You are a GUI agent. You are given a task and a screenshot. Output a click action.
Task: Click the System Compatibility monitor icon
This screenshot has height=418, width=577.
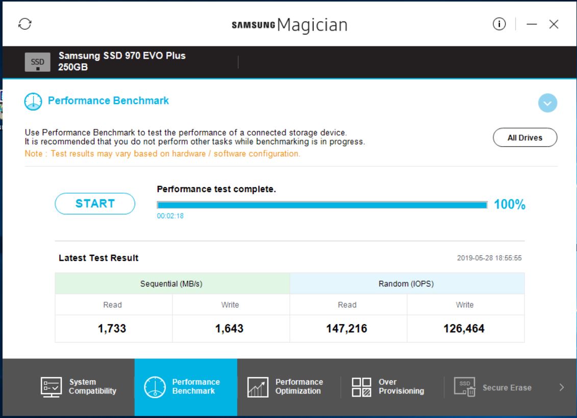51,387
